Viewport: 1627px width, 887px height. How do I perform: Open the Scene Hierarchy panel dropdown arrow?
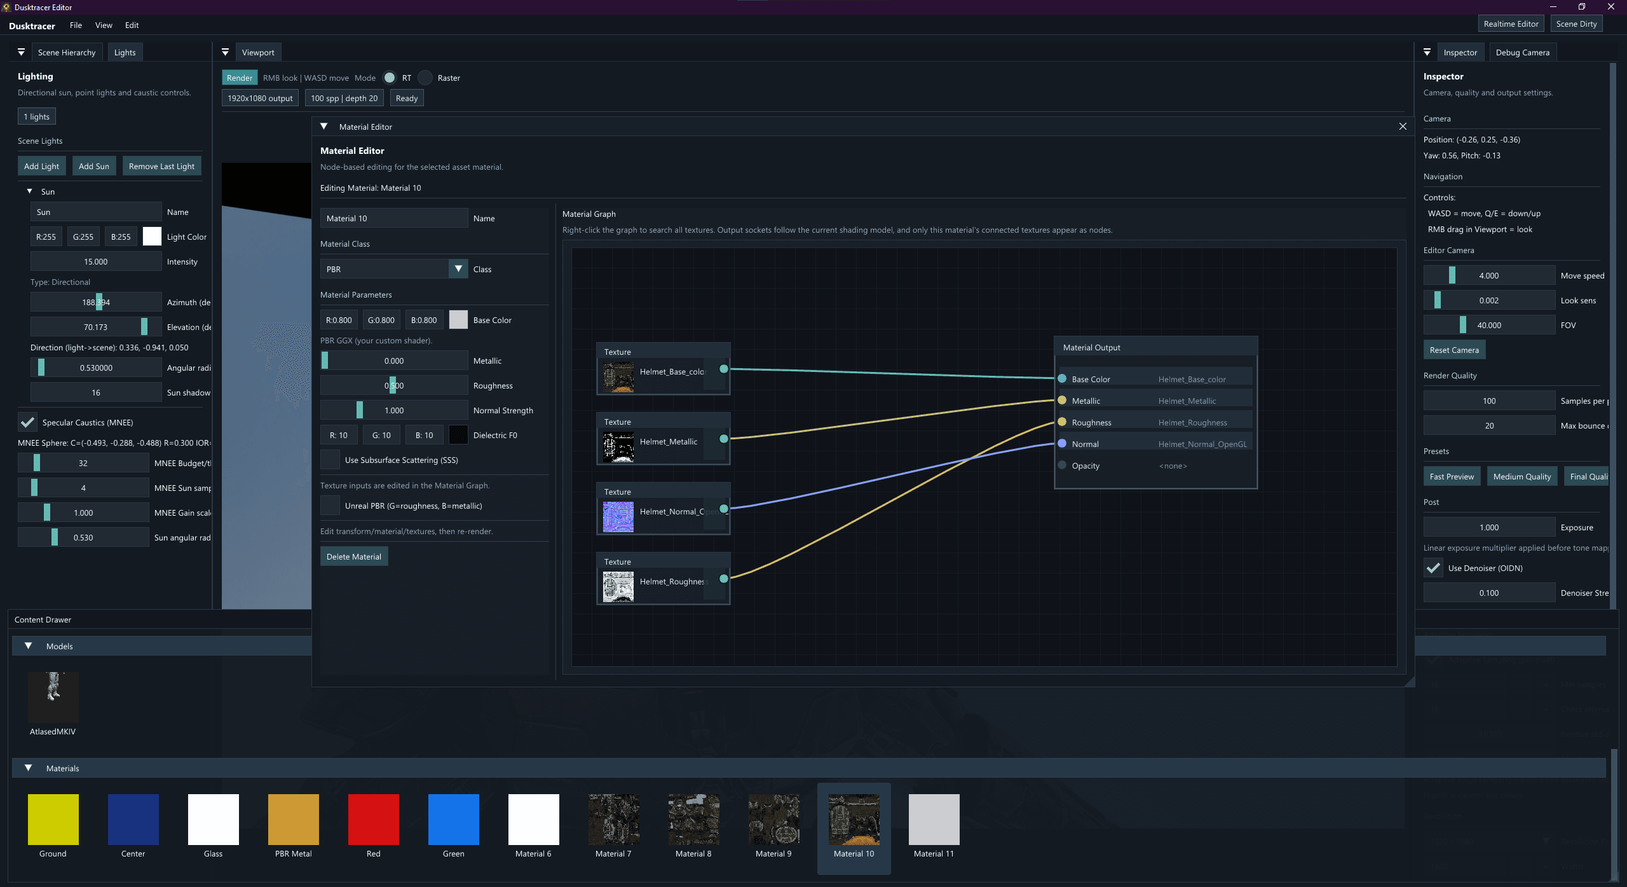[21, 52]
